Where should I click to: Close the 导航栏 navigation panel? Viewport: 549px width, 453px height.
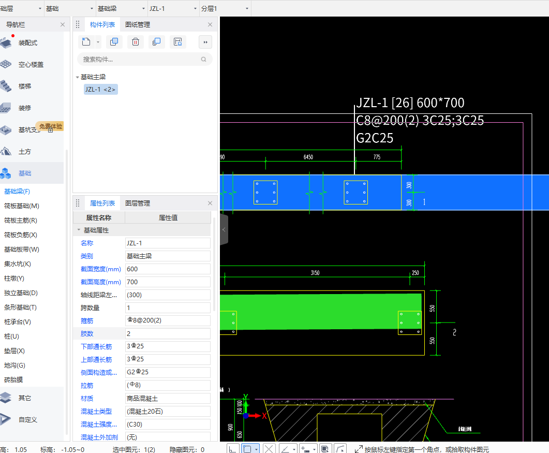tap(63, 24)
